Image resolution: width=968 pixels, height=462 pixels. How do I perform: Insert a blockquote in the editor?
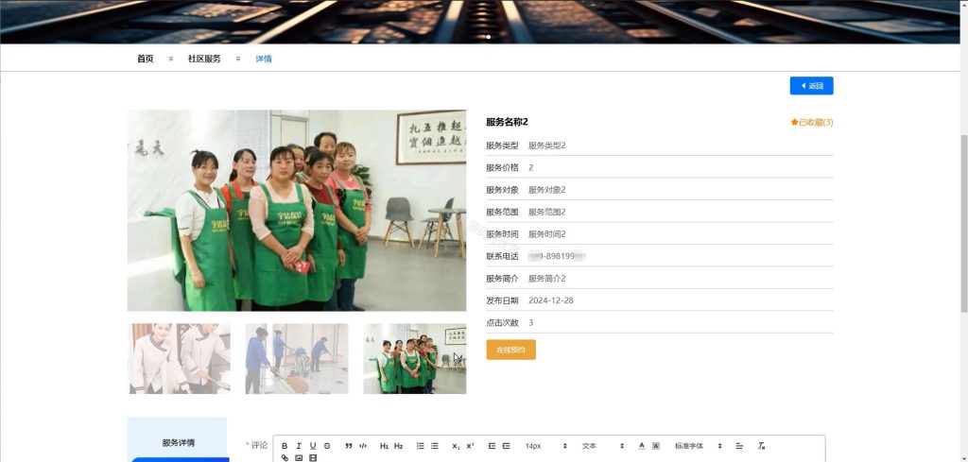click(349, 446)
